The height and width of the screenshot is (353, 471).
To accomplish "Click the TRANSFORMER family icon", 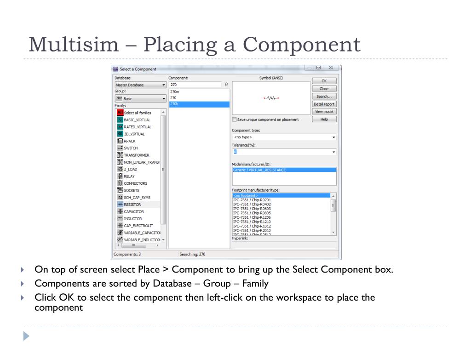I will click(120, 155).
